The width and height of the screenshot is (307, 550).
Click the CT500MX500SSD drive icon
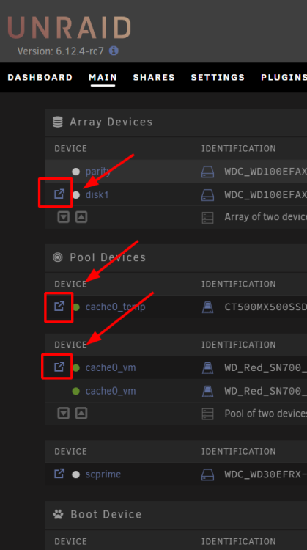tap(207, 307)
